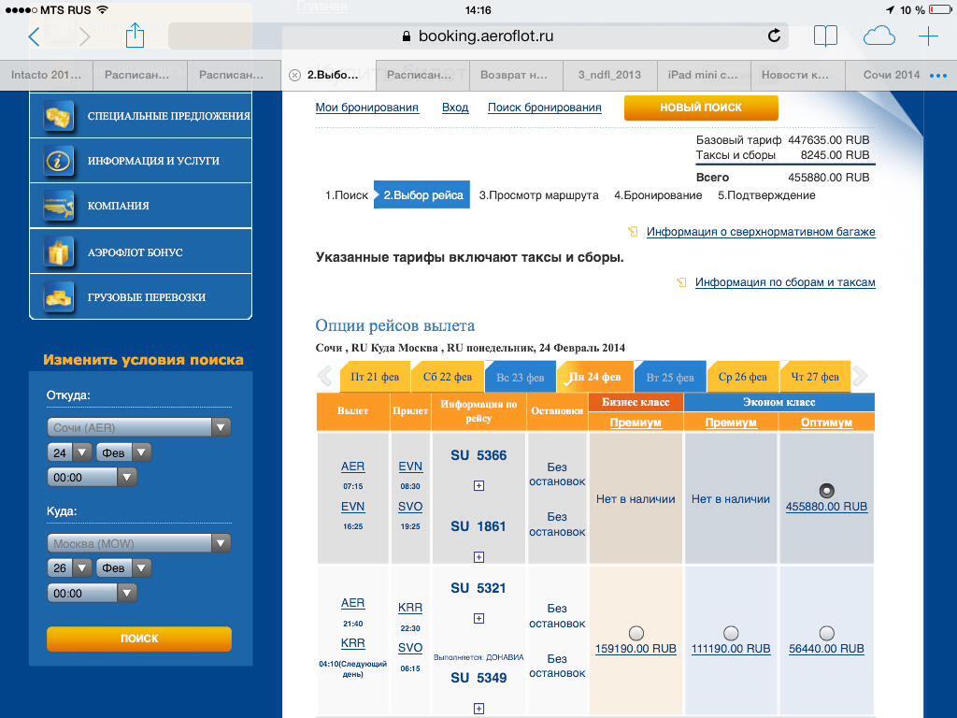Switch to Чт 27 фев date tab
Viewport: 957px width, 718px height.
(815, 377)
